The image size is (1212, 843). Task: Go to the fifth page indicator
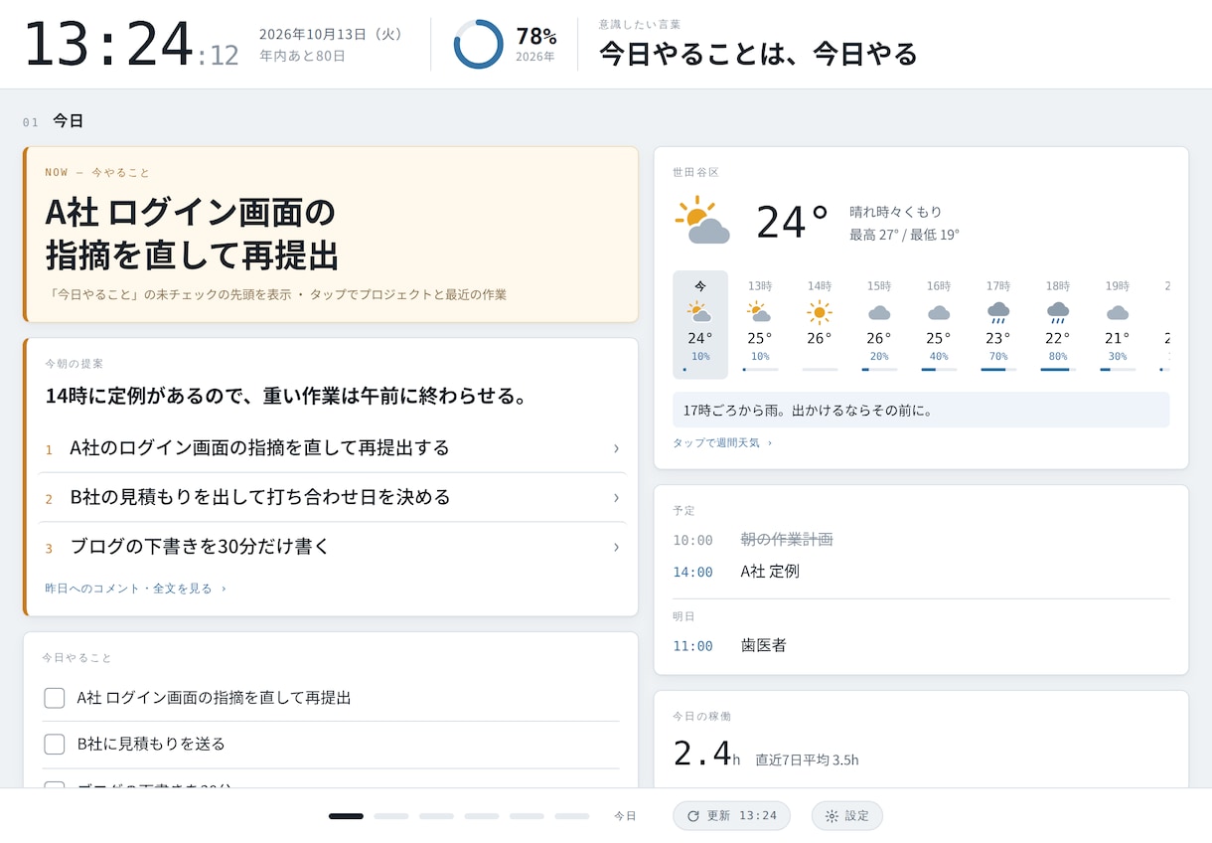(527, 816)
